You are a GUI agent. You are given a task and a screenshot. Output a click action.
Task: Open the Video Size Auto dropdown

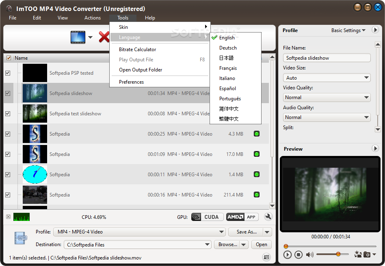[327, 78]
